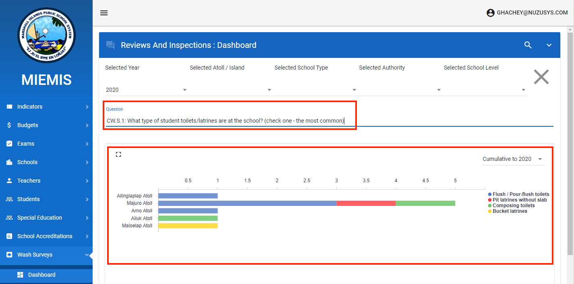Click the large X clear filters icon
The image size is (574, 284).
click(x=541, y=77)
